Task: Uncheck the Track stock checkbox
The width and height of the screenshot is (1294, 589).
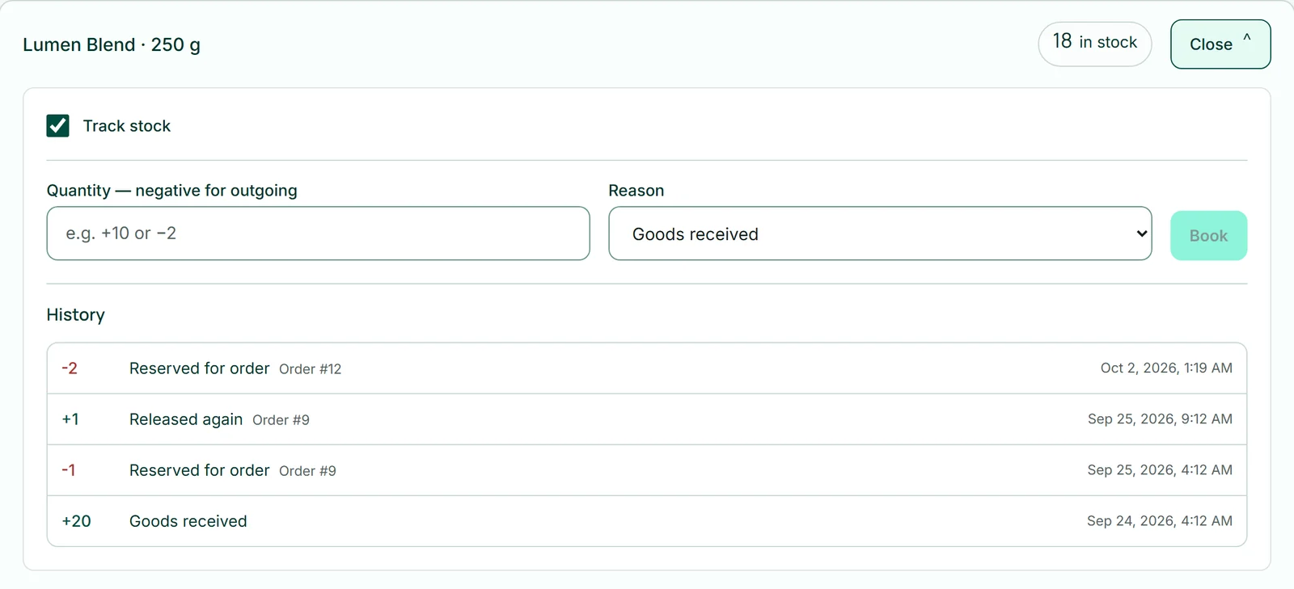Action: (57, 126)
